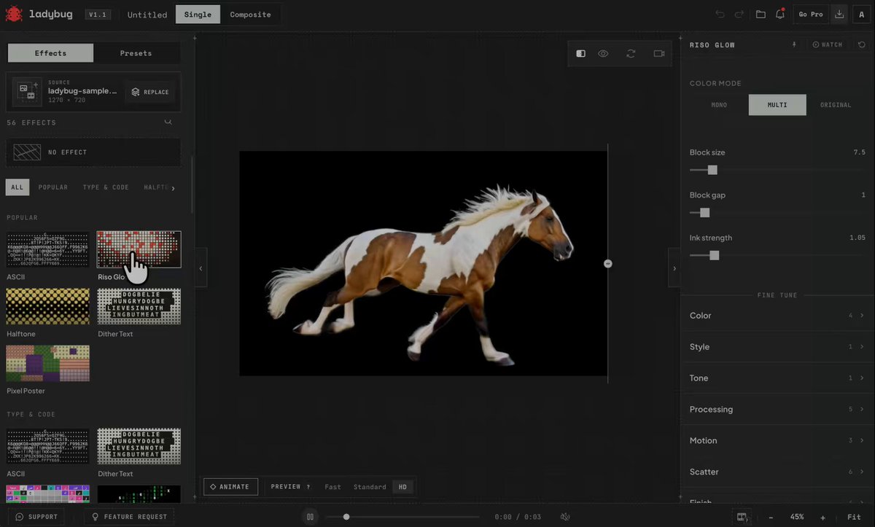
Task: Open the Watch tutorial button
Action: click(828, 44)
